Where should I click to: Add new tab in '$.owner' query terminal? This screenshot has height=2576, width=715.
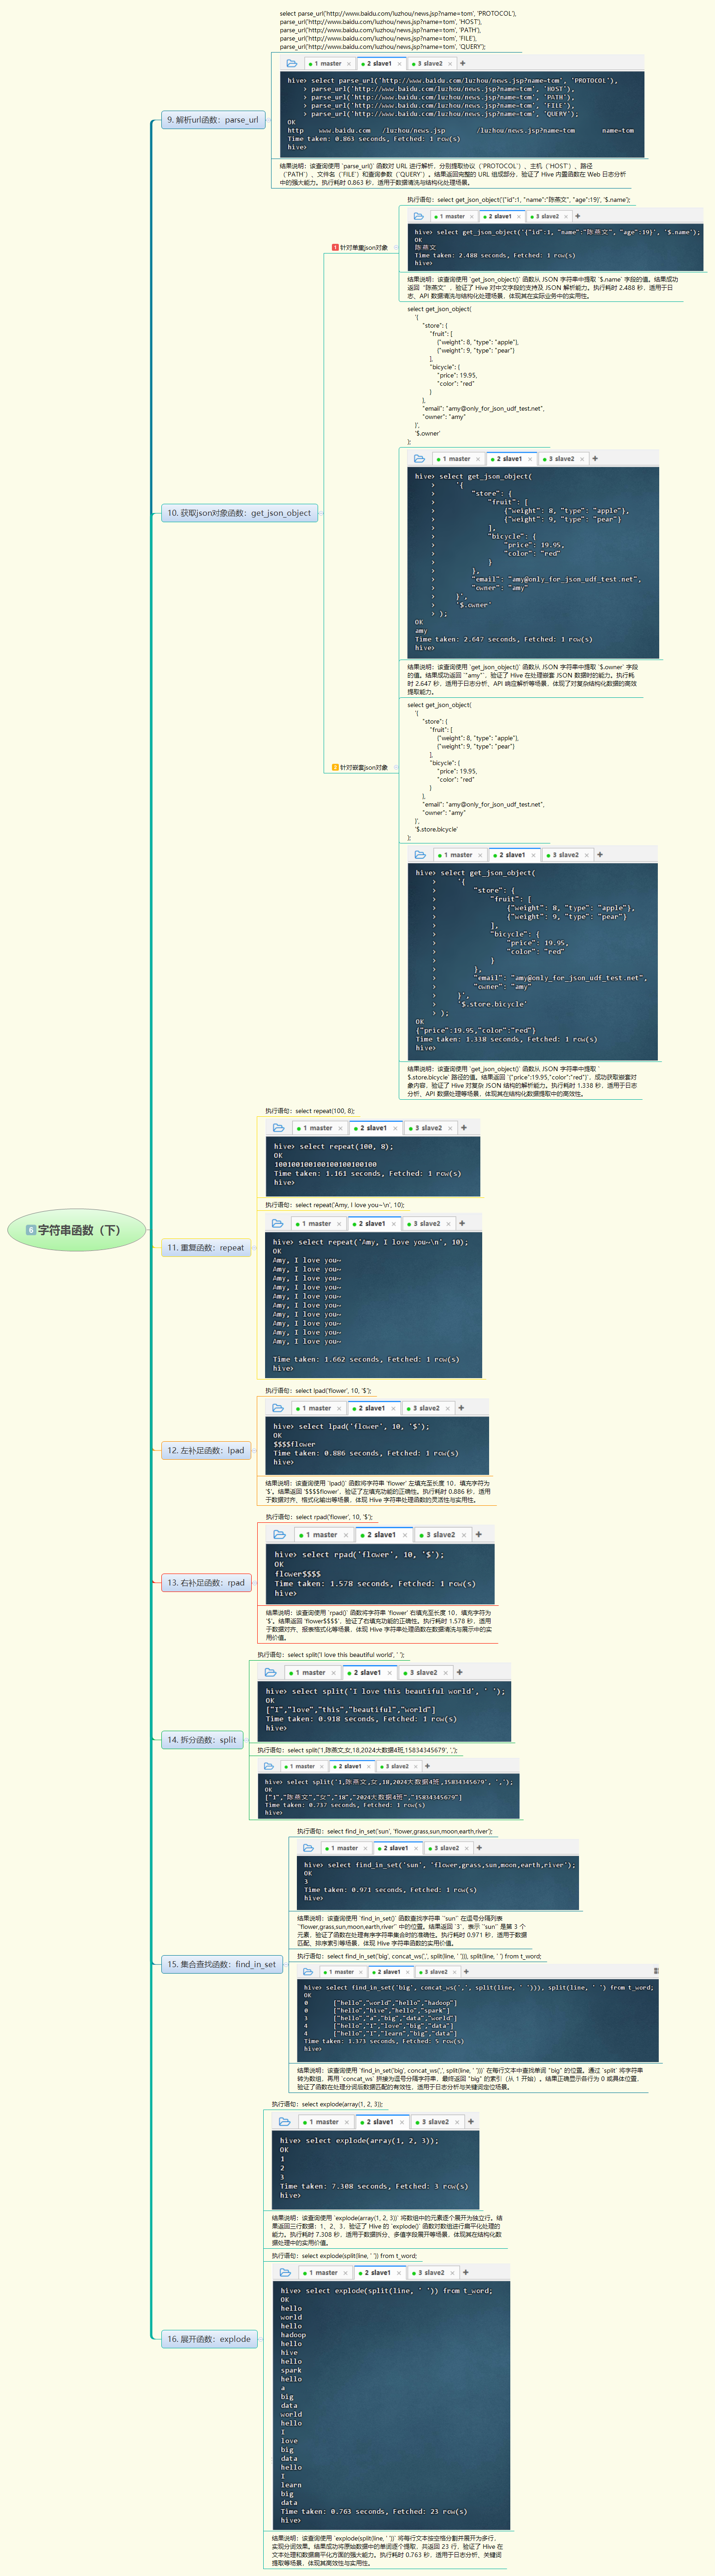[x=595, y=459]
